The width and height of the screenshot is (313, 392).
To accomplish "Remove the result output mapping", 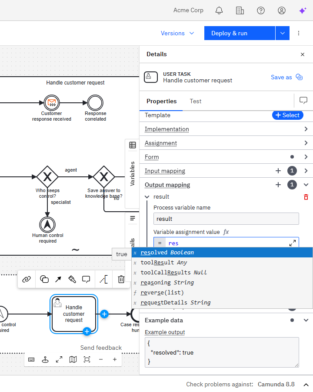I will point(306,197).
